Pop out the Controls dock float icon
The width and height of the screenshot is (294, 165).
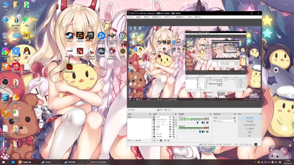[x=260, y=114]
